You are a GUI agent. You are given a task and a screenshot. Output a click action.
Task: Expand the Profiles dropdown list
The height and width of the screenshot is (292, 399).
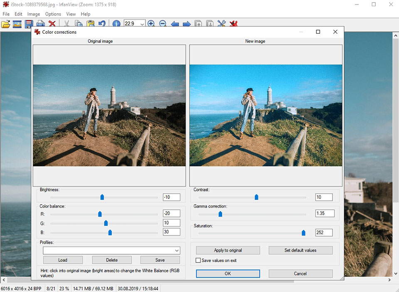[x=177, y=250]
